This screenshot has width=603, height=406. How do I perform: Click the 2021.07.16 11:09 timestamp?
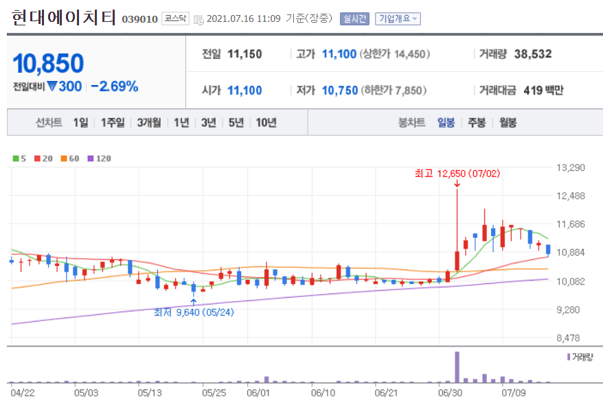pos(243,19)
